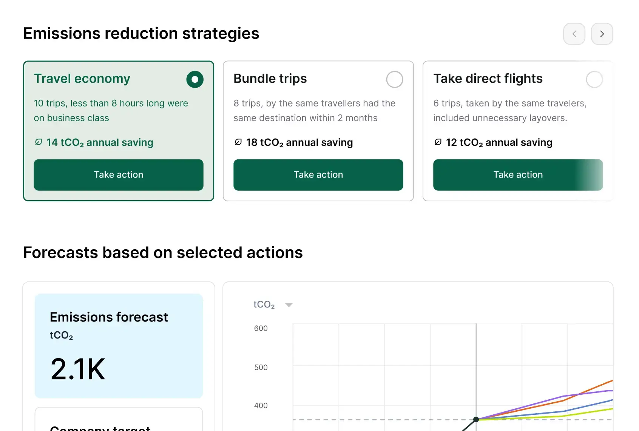
Task: Click the Bundle trips card title
Action: point(270,79)
